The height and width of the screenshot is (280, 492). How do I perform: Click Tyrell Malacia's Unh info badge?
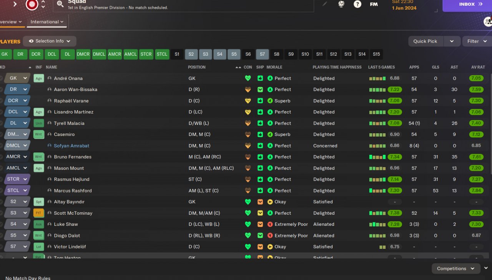pos(39,123)
